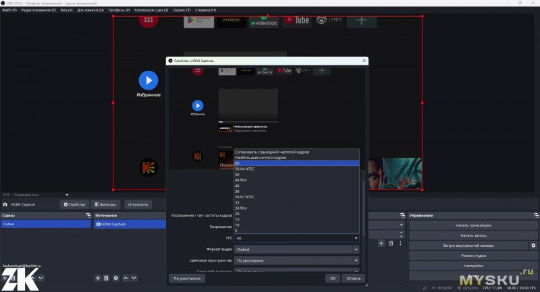This screenshot has width=540, height=292.
Task: Float the transitions dock left of Управление
Action: coord(402,215)
